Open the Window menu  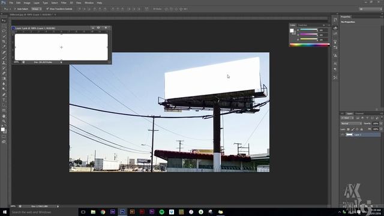89,2
